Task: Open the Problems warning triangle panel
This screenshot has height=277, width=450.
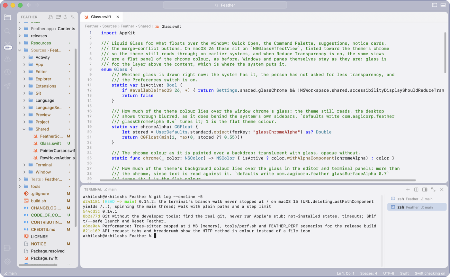Action: [7, 59]
